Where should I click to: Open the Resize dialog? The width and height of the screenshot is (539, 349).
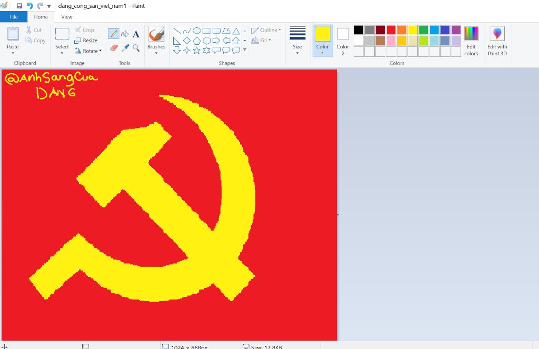tap(86, 41)
